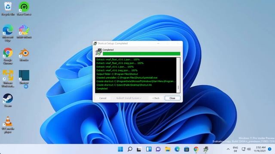Open the Widgets panel from taskbar
Viewport: 275px width, 154px height.
(x=149, y=149)
